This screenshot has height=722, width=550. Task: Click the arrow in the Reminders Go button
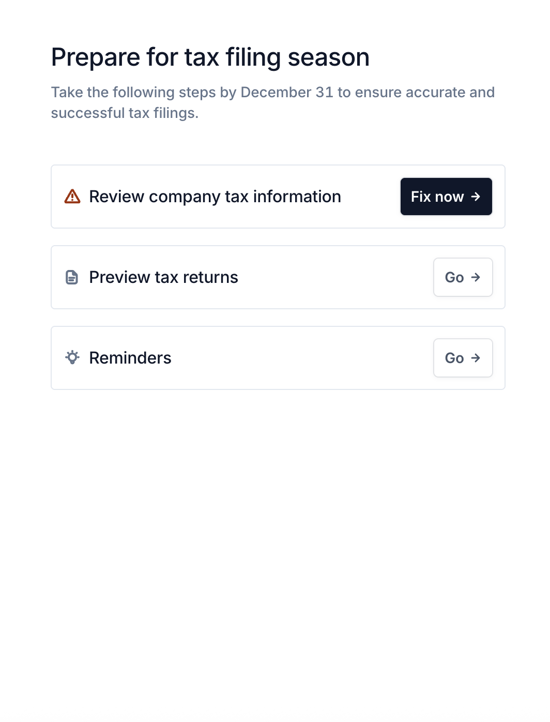pyautogui.click(x=476, y=358)
